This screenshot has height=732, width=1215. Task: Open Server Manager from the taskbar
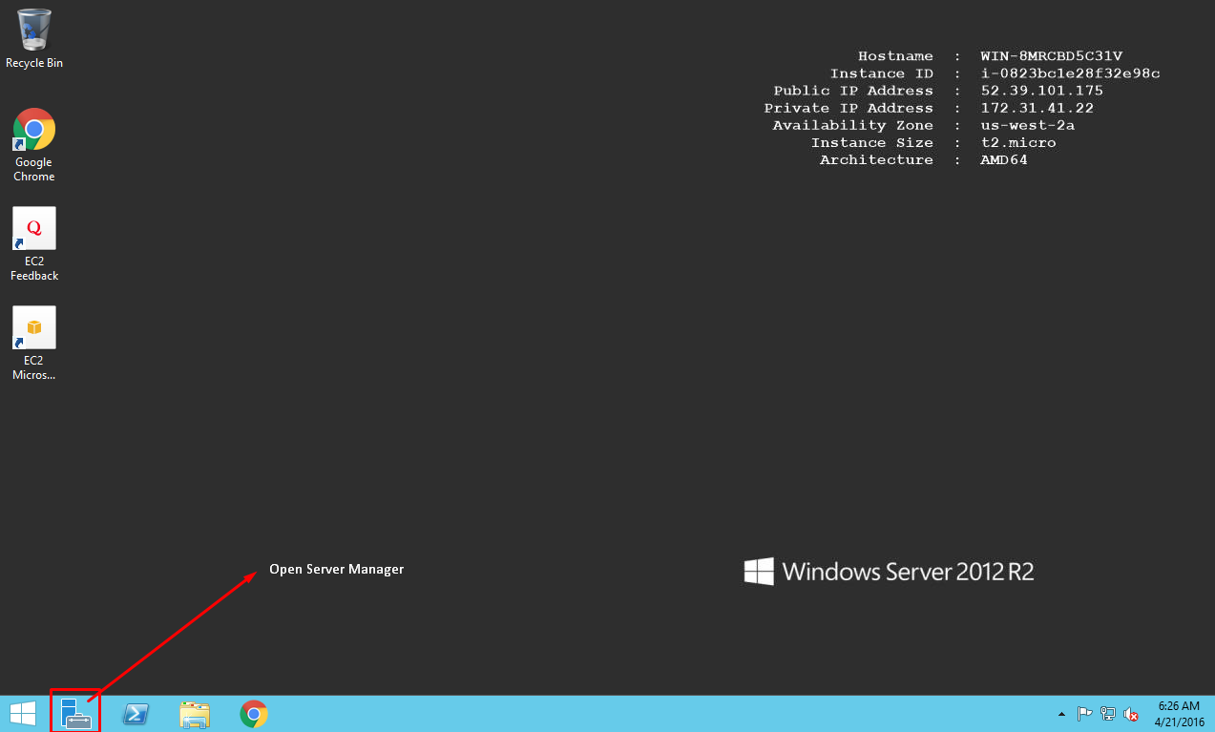(76, 714)
